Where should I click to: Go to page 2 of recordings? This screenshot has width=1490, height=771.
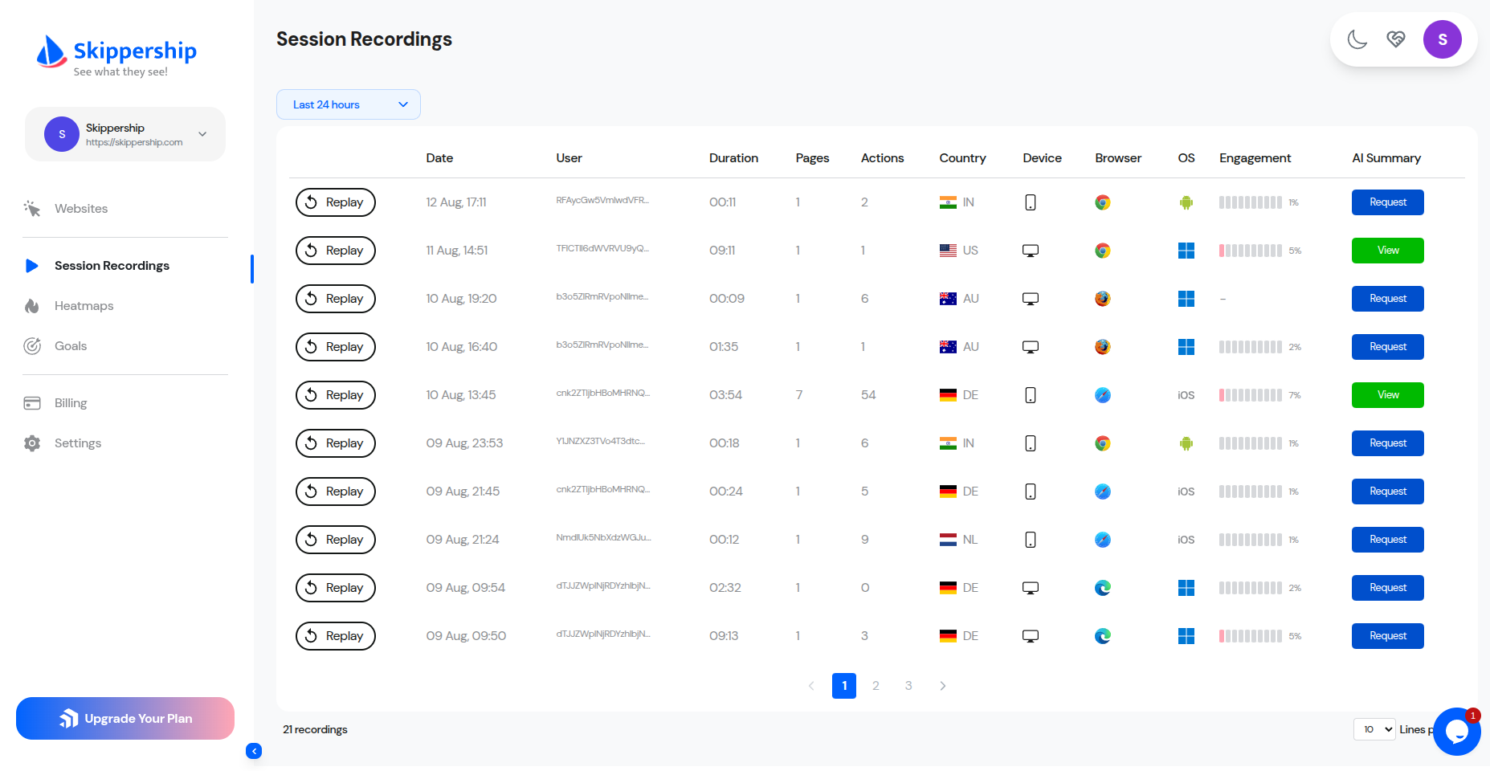point(876,686)
